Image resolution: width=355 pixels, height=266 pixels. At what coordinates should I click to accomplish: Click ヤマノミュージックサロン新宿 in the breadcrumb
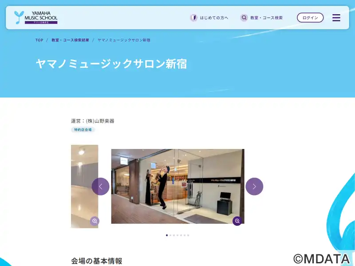click(x=124, y=40)
